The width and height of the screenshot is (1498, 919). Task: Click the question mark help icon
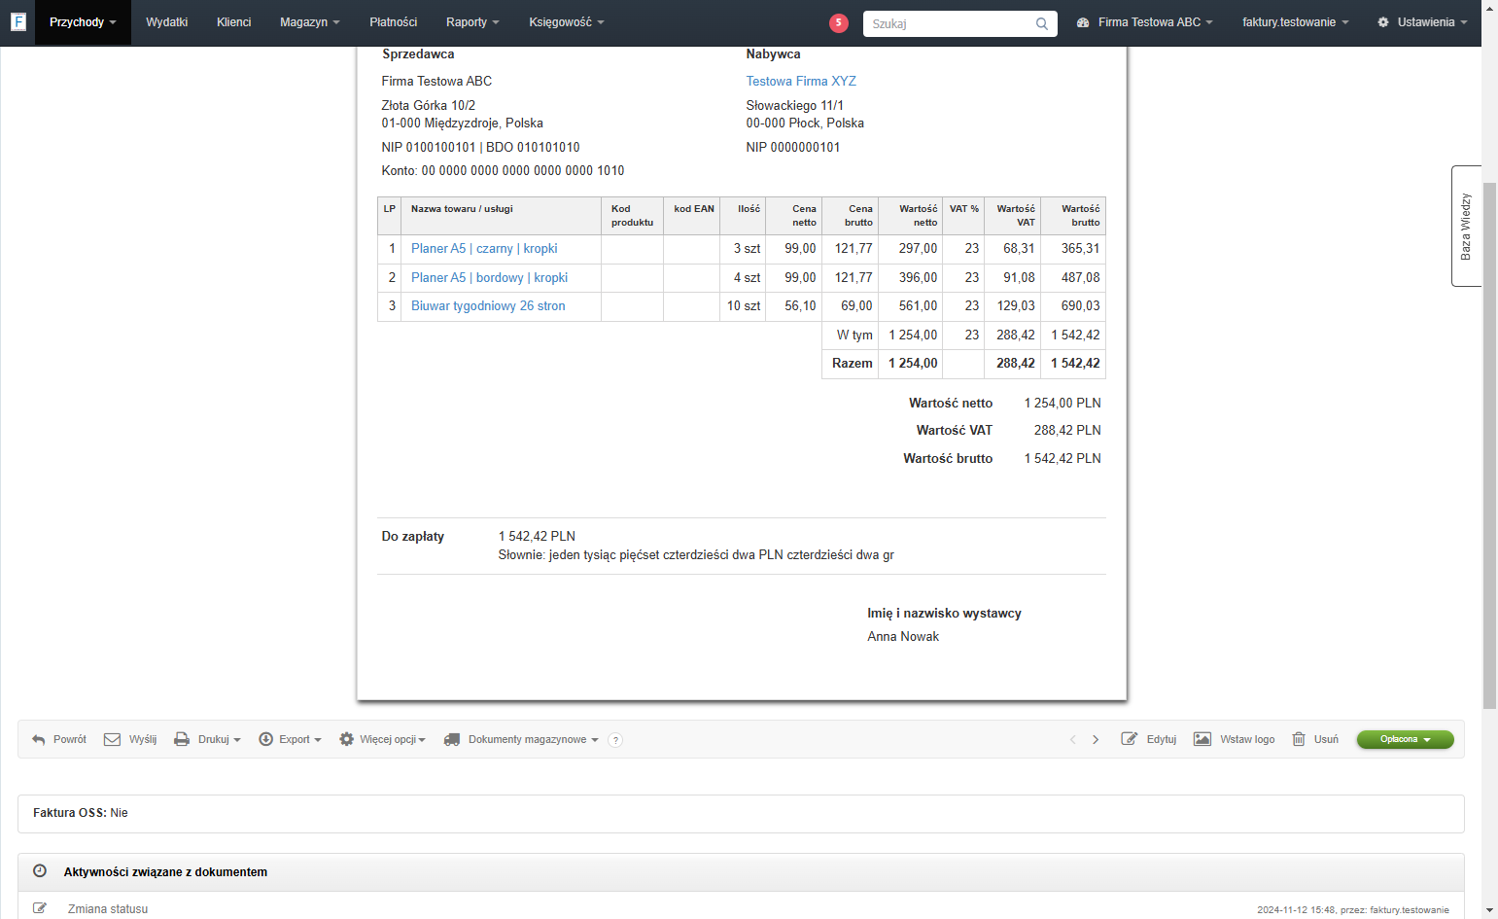tap(615, 740)
